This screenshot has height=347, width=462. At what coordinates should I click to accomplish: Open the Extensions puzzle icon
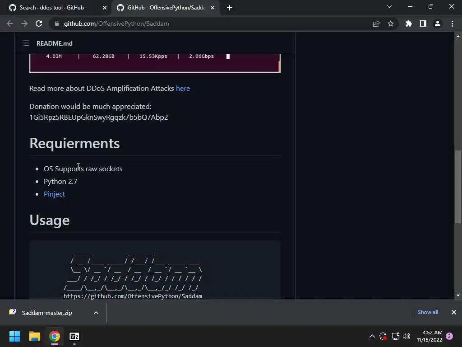[x=409, y=23]
